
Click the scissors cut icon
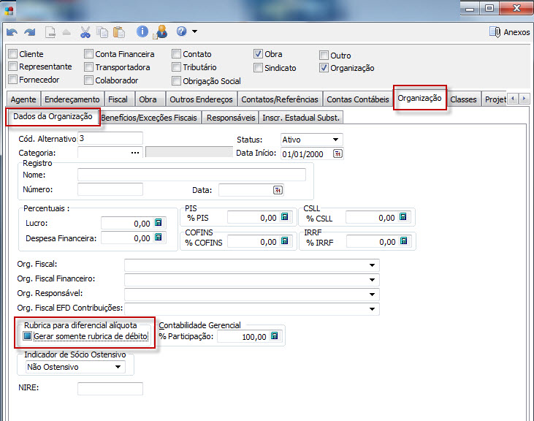[85, 32]
